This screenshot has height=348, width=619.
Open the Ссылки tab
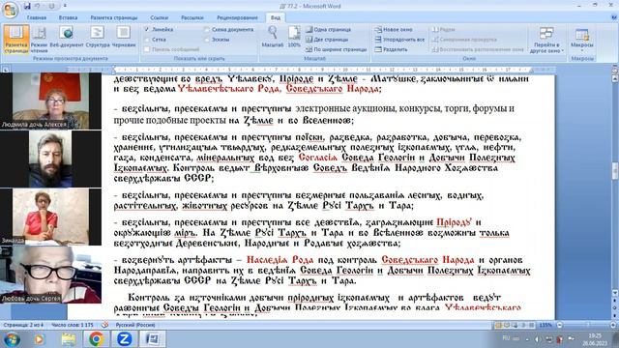[159, 17]
